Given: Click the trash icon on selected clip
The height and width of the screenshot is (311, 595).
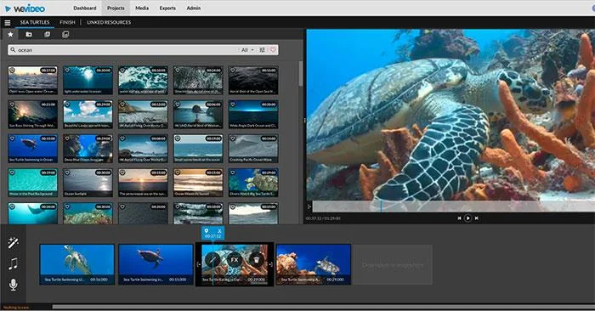Looking at the screenshot, I should [257, 260].
